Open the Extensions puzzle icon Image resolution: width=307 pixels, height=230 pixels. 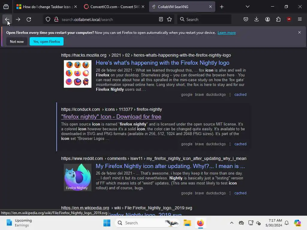tap(278, 19)
